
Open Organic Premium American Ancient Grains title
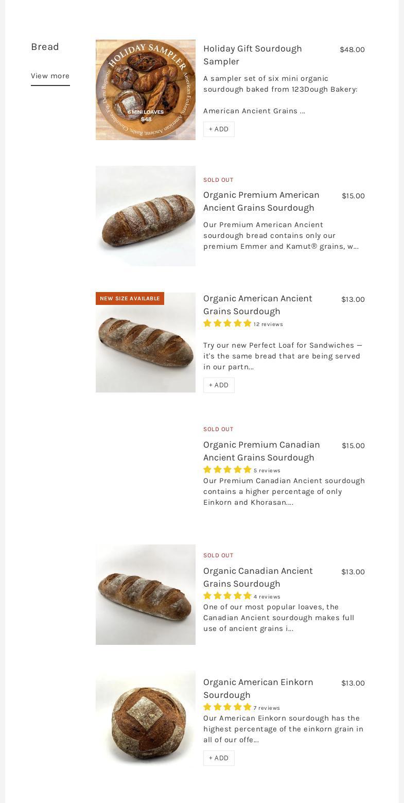261,201
